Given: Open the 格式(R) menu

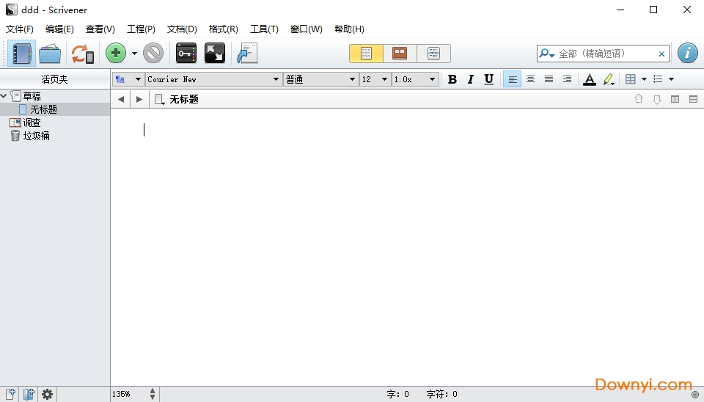Looking at the screenshot, I should [223, 29].
